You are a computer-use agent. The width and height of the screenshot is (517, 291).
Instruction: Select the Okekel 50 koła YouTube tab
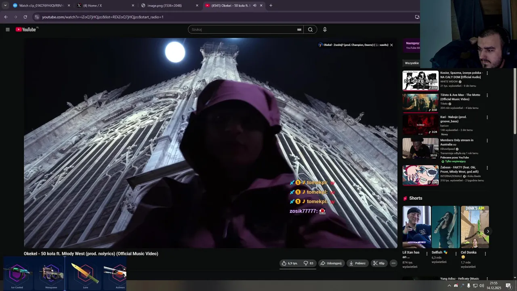233,6
